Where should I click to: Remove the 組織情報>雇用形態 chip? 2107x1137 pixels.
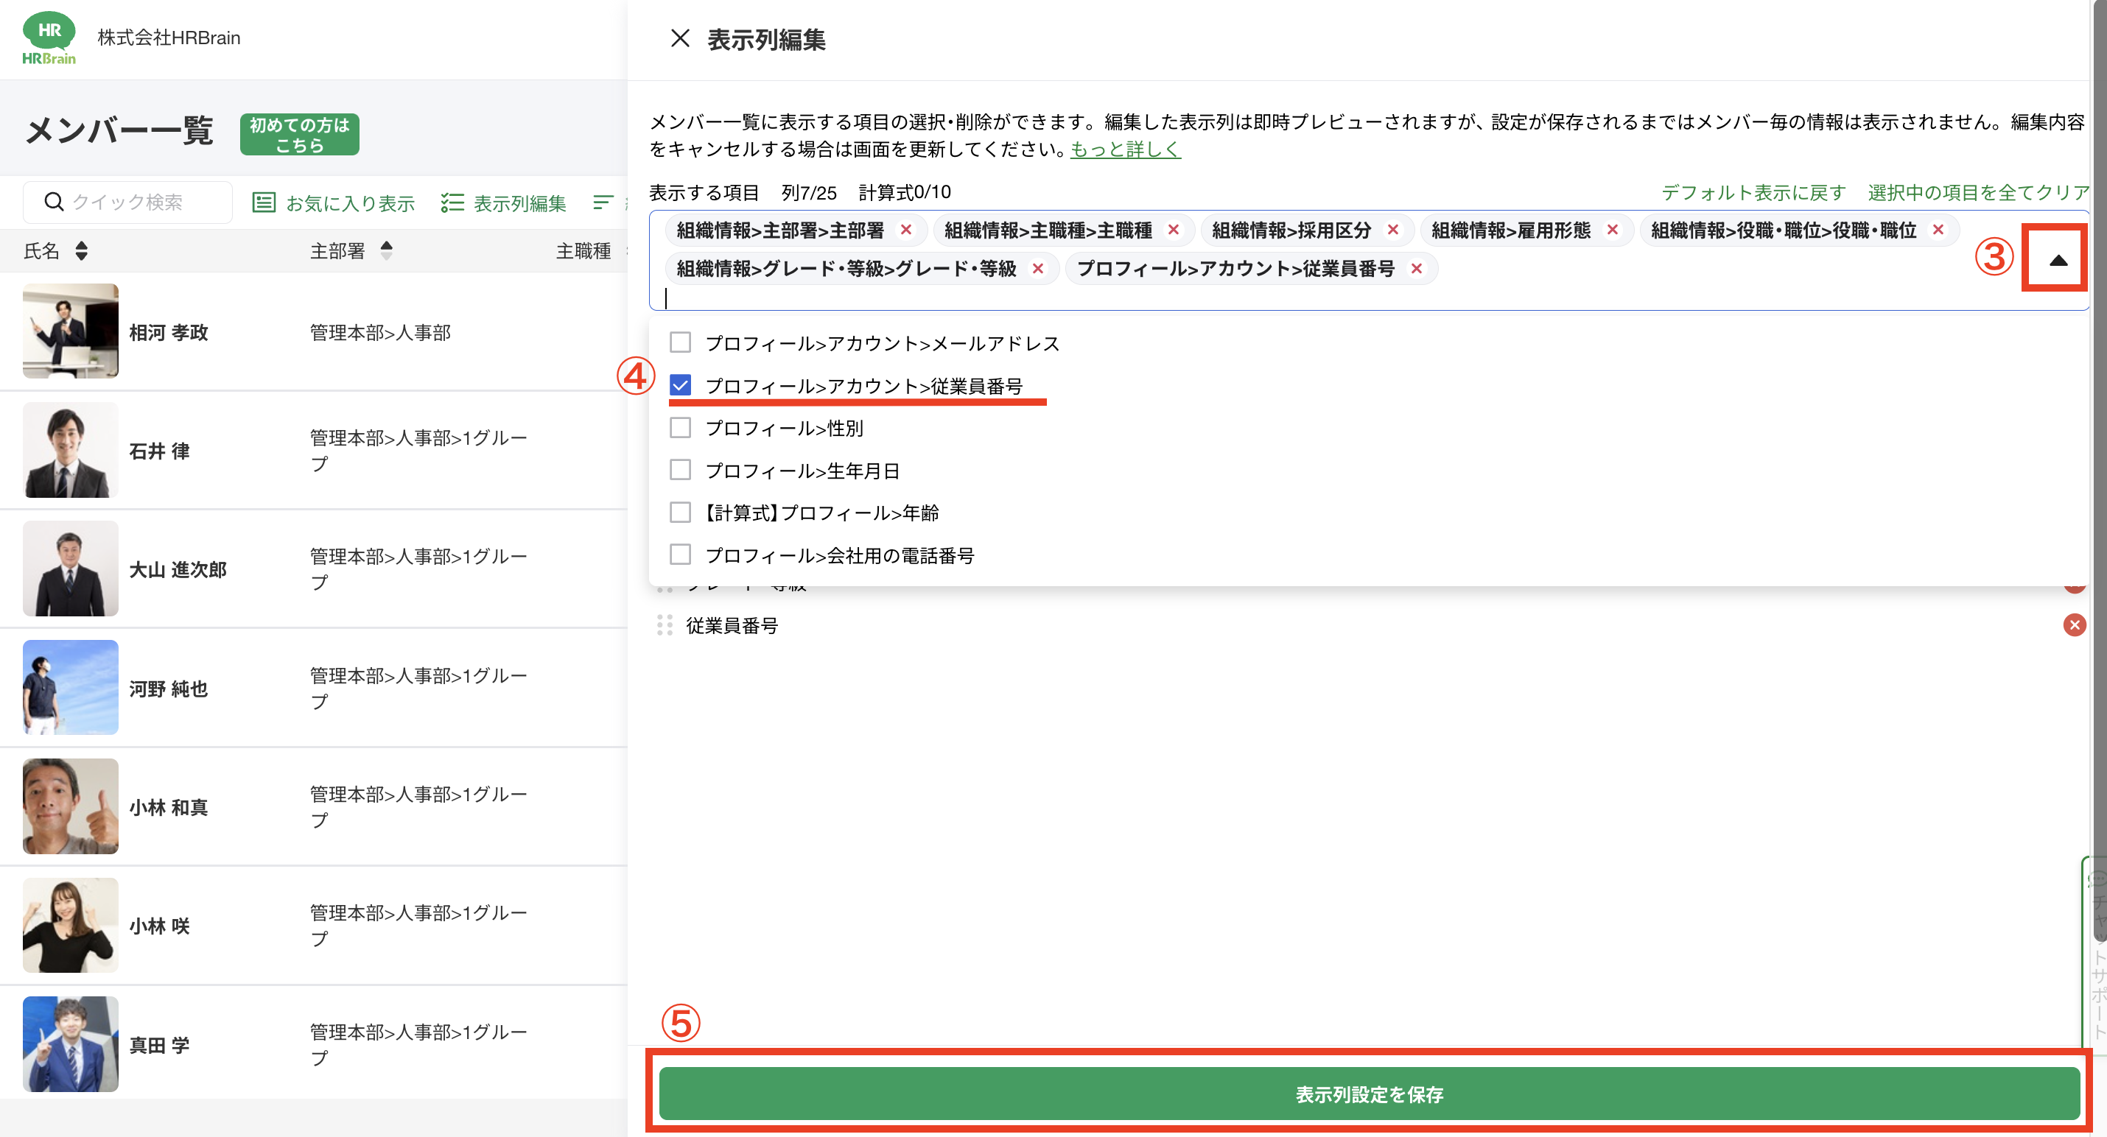click(1612, 230)
